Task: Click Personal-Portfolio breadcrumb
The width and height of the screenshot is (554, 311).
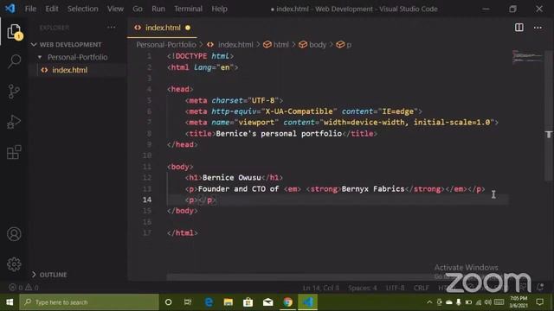Action: click(x=166, y=44)
